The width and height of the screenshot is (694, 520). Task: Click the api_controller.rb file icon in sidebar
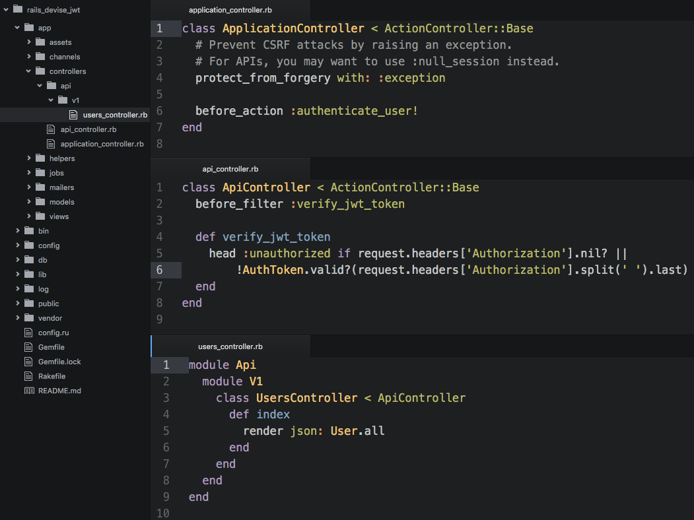[51, 129]
